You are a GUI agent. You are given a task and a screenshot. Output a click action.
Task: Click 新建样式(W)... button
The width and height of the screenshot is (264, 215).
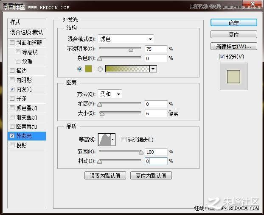point(234,47)
